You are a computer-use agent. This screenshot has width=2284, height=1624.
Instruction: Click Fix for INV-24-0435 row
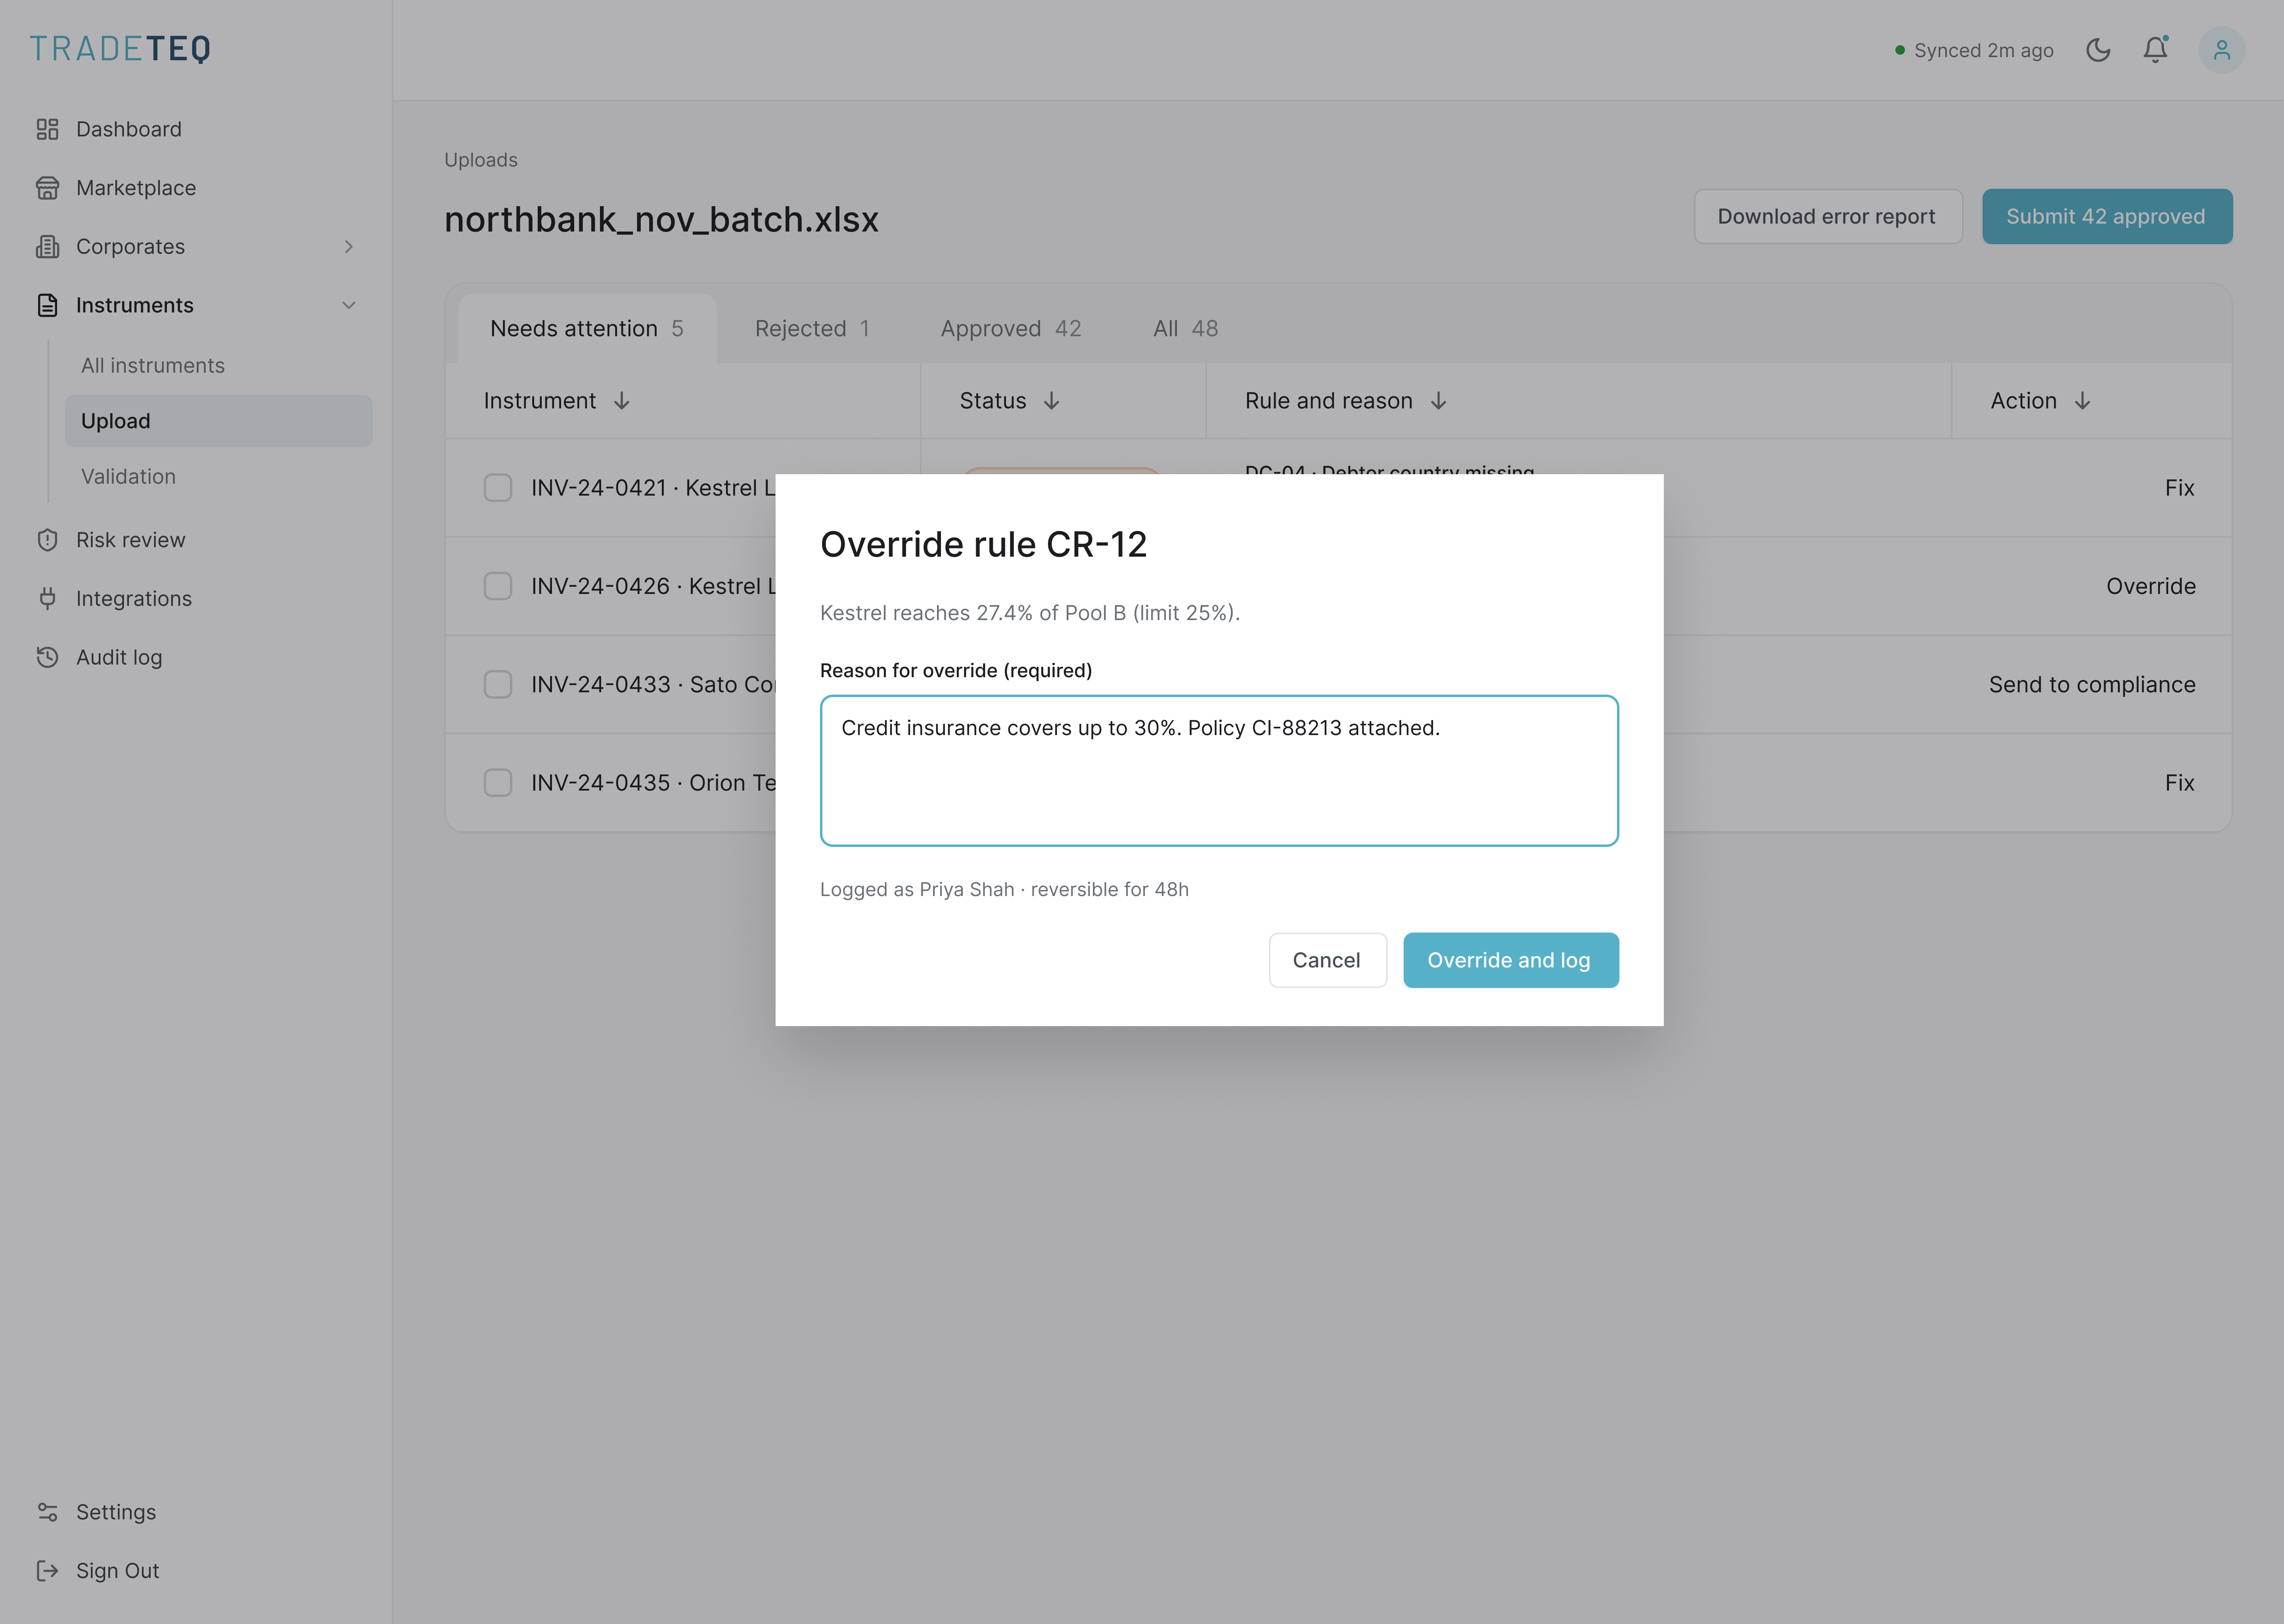[x=2180, y=783]
